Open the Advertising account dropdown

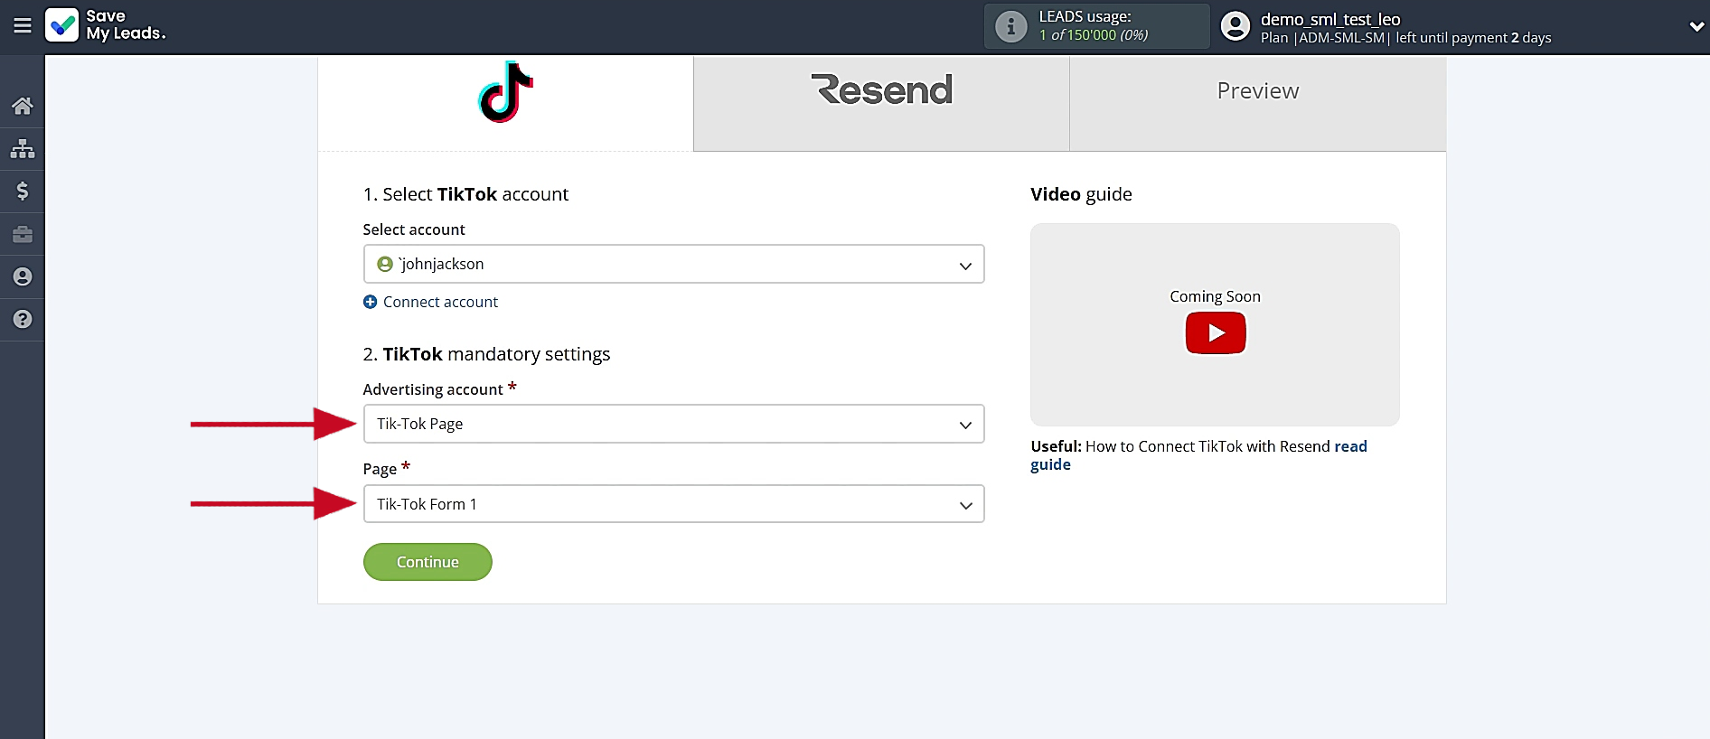coord(673,424)
